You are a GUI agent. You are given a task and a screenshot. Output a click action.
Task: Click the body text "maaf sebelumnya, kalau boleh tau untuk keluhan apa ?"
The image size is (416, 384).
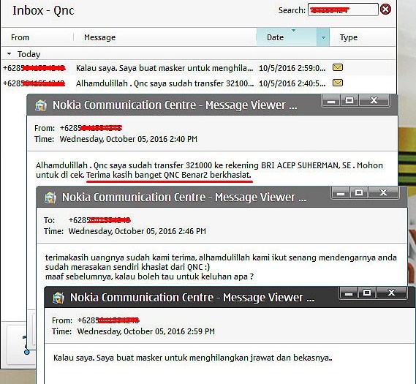149,276
